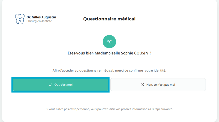Select the Questionnaire médical heading
This screenshot has width=219, height=122.
(x=109, y=19)
